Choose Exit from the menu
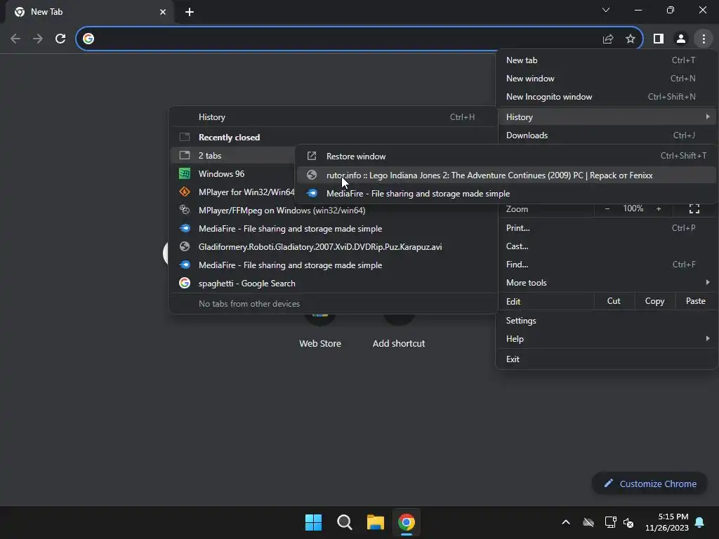This screenshot has width=719, height=539. 607,359
